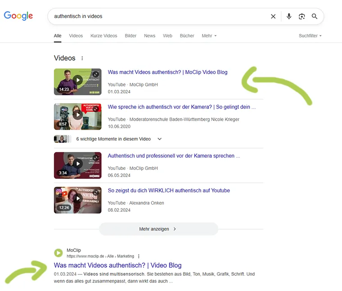This screenshot has height=291, width=342.
Task: Expand 6 wichtige Momente in diesem Video
Action: (118, 139)
